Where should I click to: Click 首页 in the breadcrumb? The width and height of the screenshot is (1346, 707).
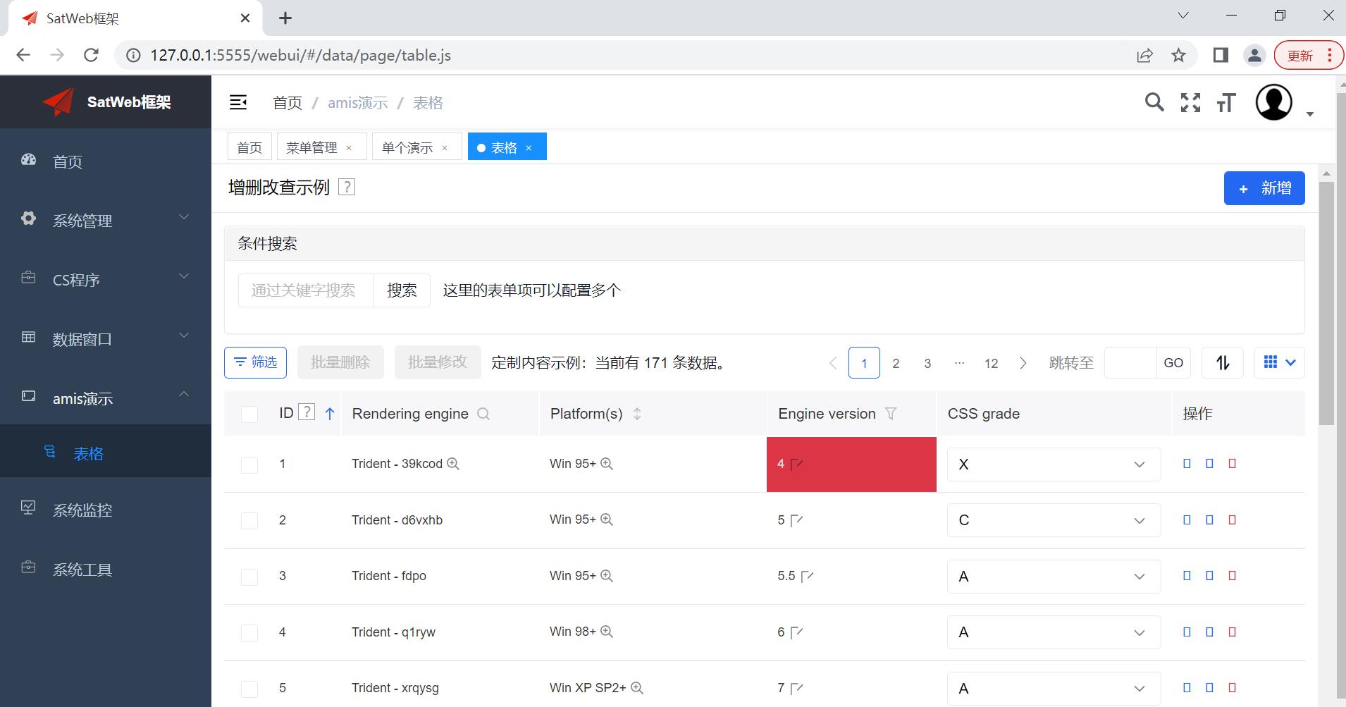coord(288,103)
